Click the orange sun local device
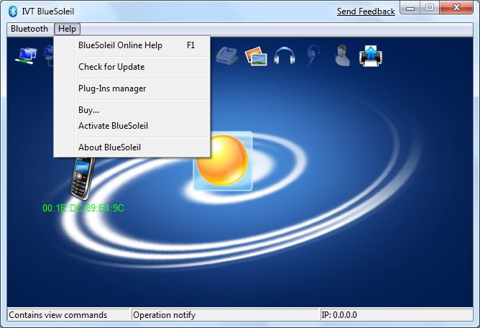Image resolution: width=480 pixels, height=328 pixels. point(223,160)
